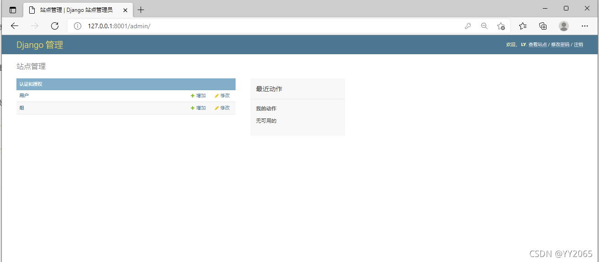Open the 认证和授权 section header

click(x=31, y=84)
